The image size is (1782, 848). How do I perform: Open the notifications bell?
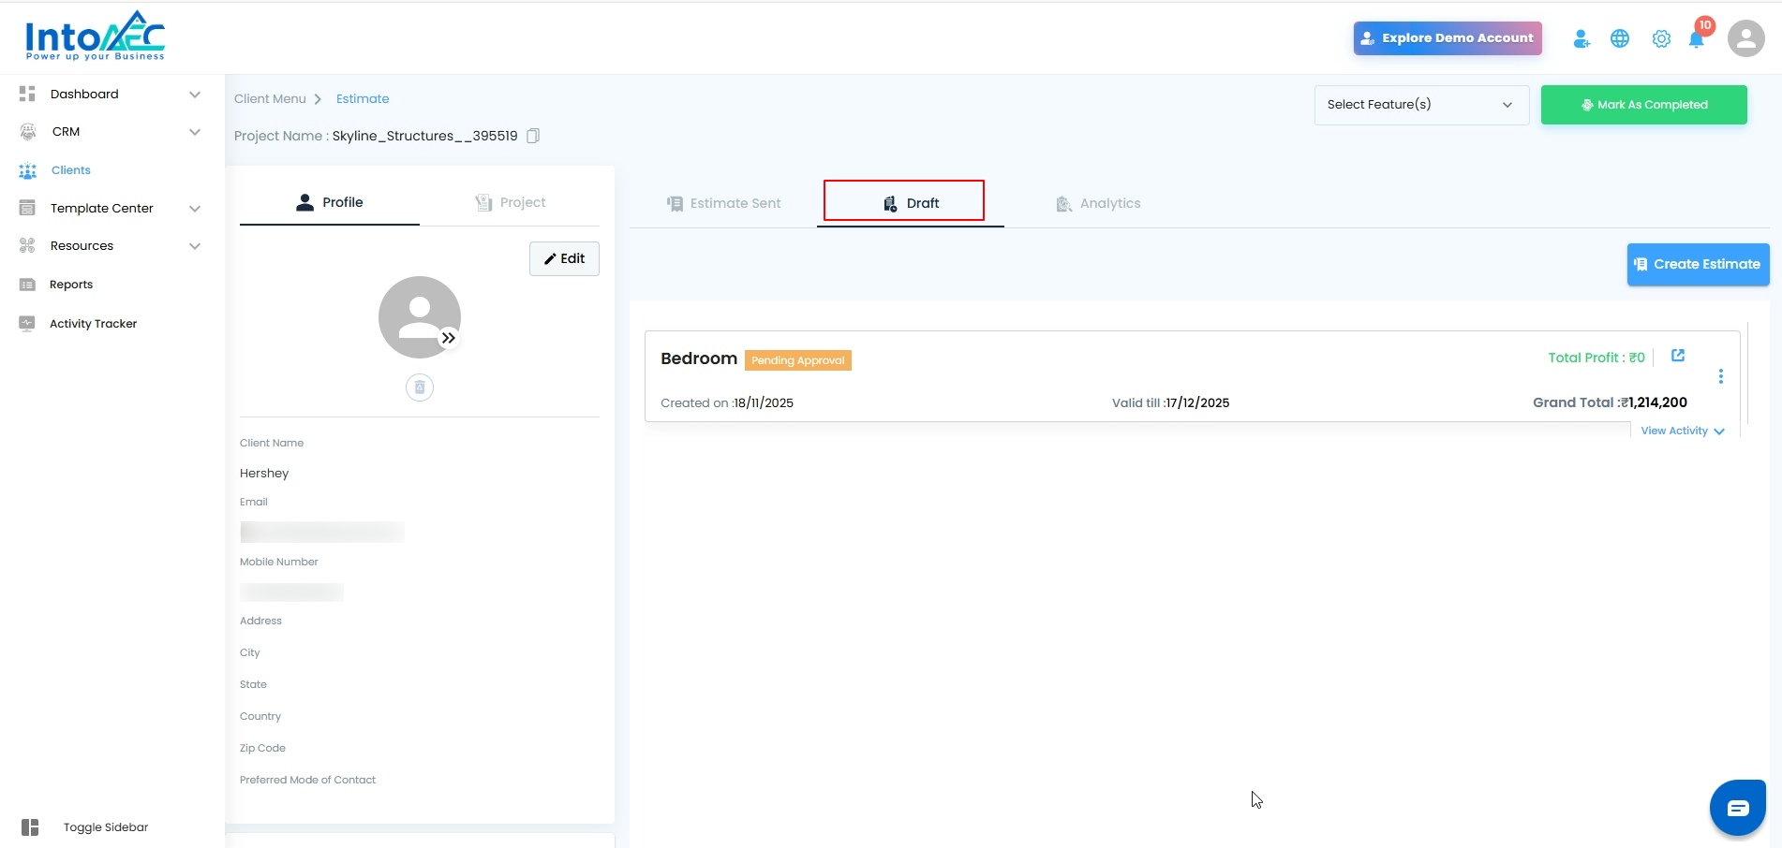pos(1697,38)
